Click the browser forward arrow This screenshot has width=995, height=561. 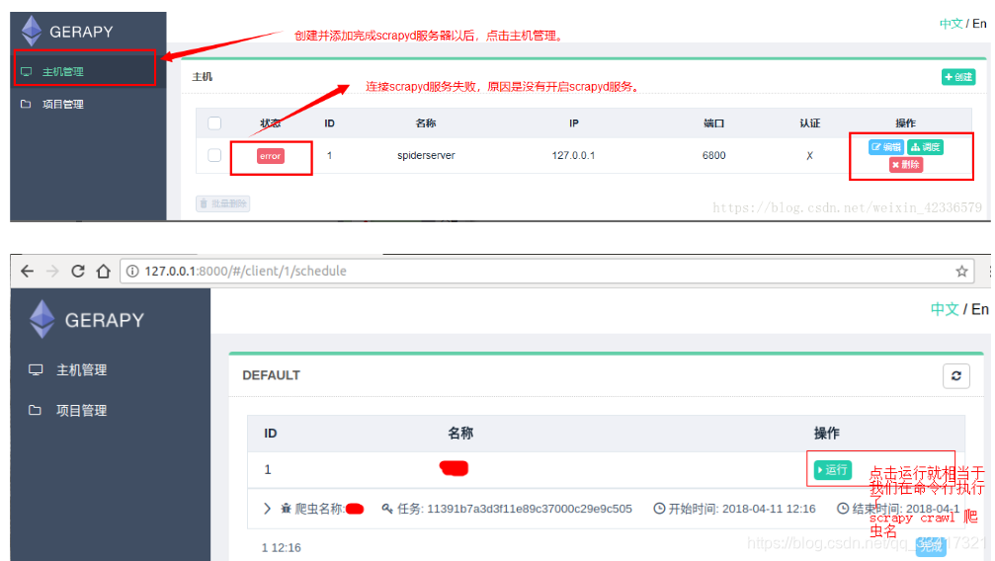(x=52, y=271)
